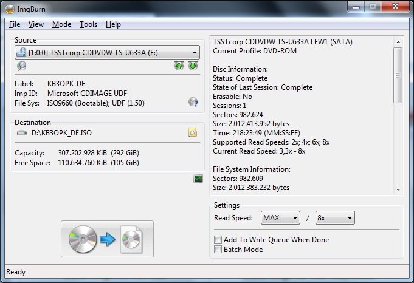
Task: Click the info panel scrollbar thumb
Action: (398, 75)
